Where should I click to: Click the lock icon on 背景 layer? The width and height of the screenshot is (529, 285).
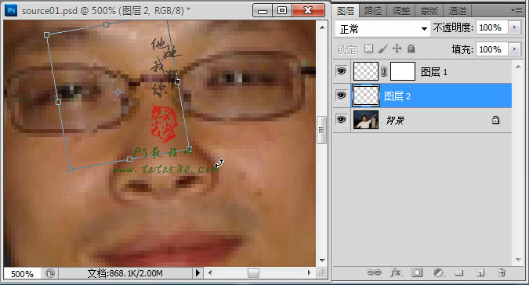(495, 120)
